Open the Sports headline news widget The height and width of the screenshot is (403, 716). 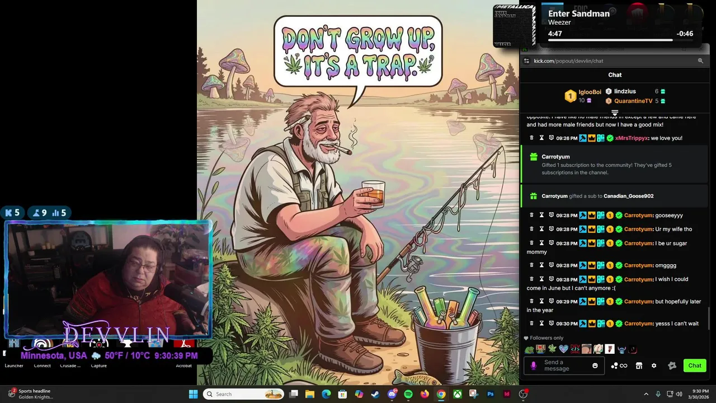[x=31, y=394]
